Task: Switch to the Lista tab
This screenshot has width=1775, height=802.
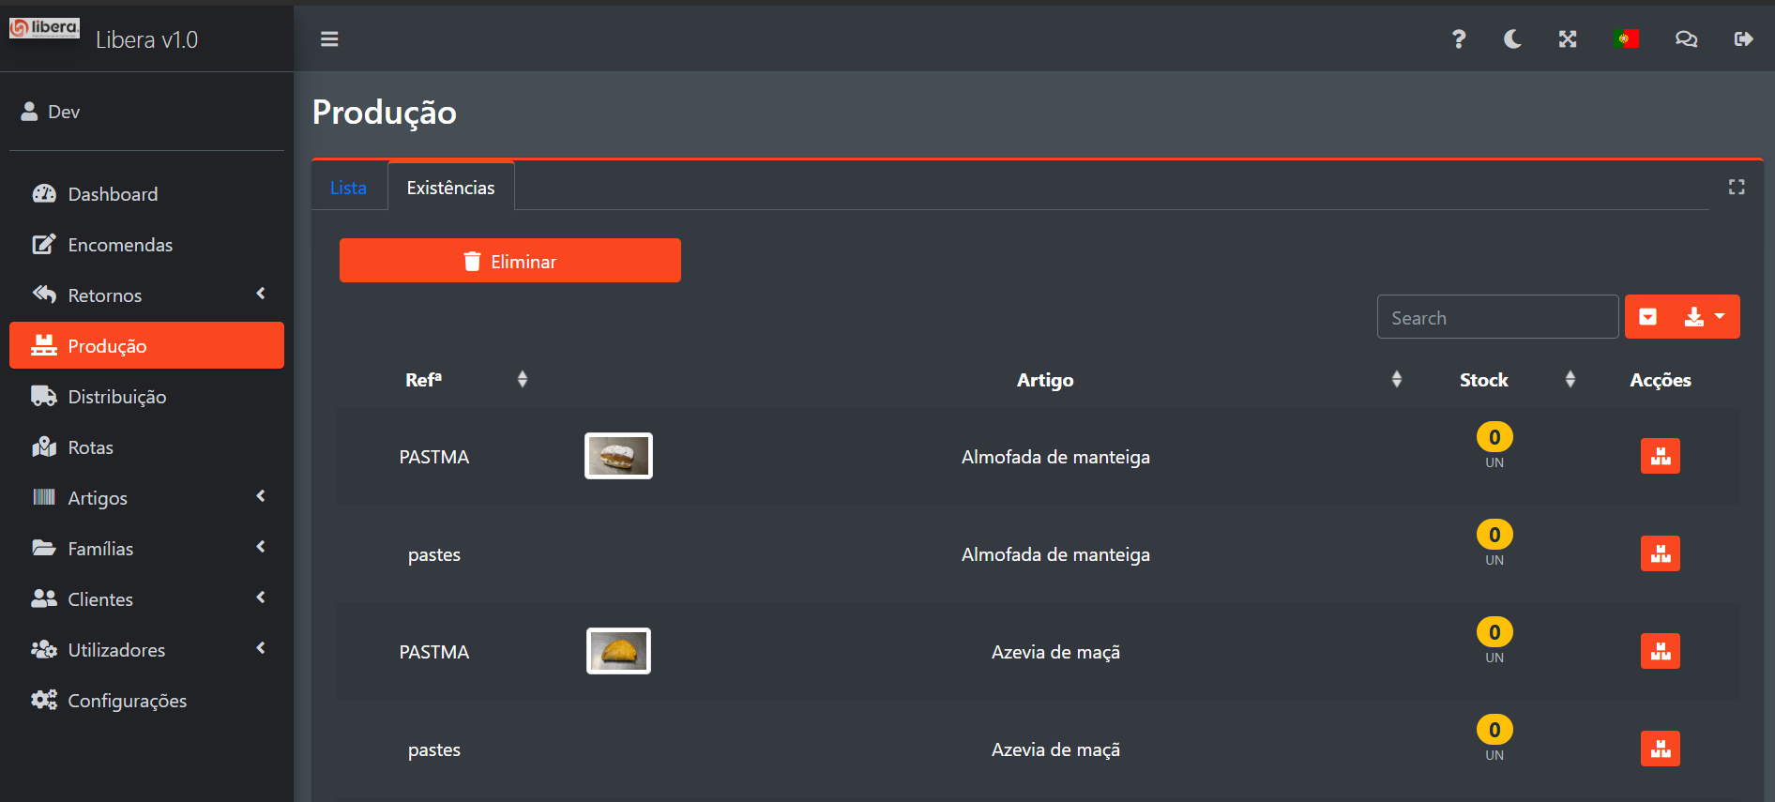Action: 348,188
